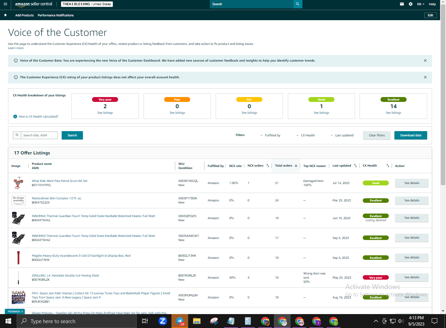Viewport: 446px width, 328px height.
Task: Open Restorativee Skin Complex product link
Action: pos(56,198)
